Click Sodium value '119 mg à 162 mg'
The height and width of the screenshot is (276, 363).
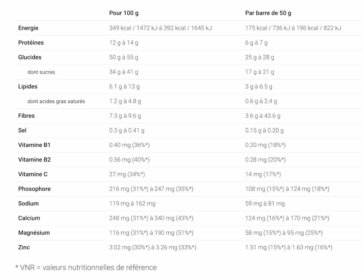coord(132,203)
